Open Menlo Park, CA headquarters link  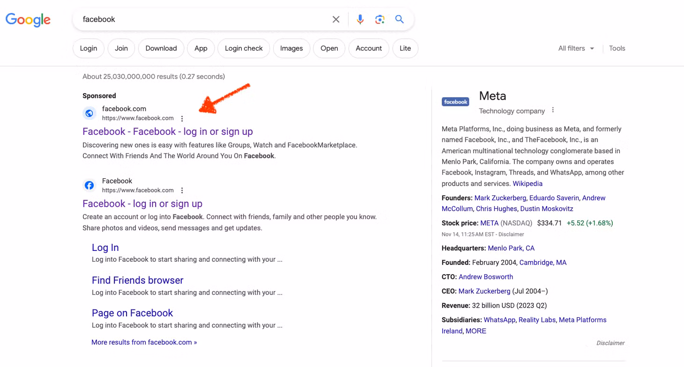click(x=511, y=248)
